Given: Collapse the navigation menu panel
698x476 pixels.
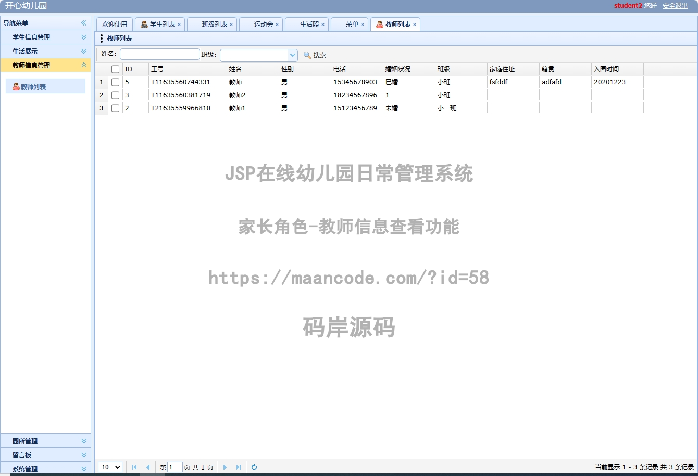Looking at the screenshot, I should [x=83, y=23].
